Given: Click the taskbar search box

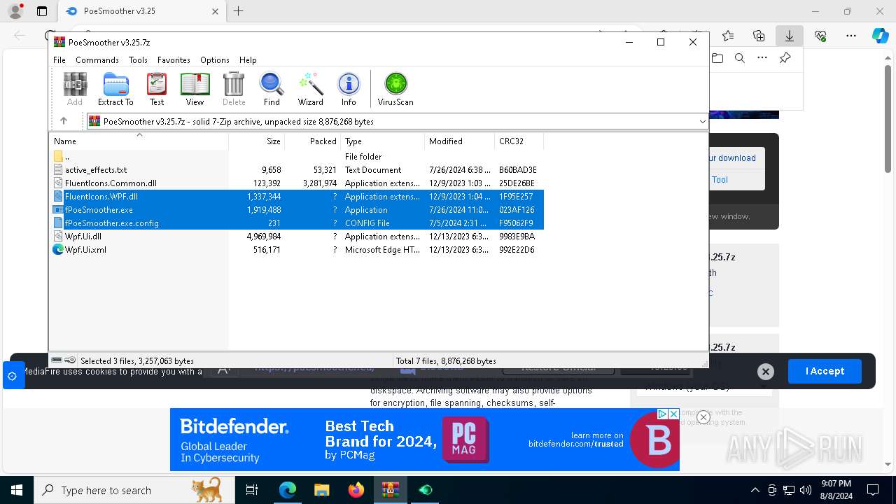Looking at the screenshot, I should 134,490.
